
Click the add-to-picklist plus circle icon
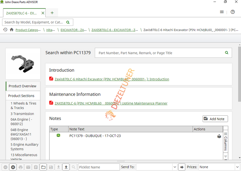13,167
